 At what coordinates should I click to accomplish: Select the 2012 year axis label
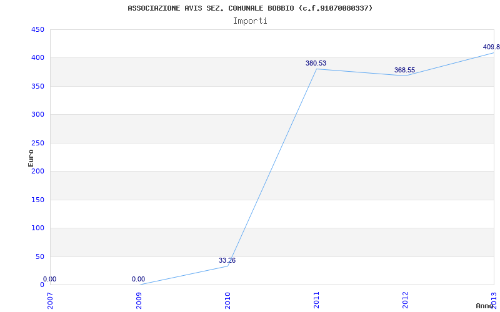405,301
